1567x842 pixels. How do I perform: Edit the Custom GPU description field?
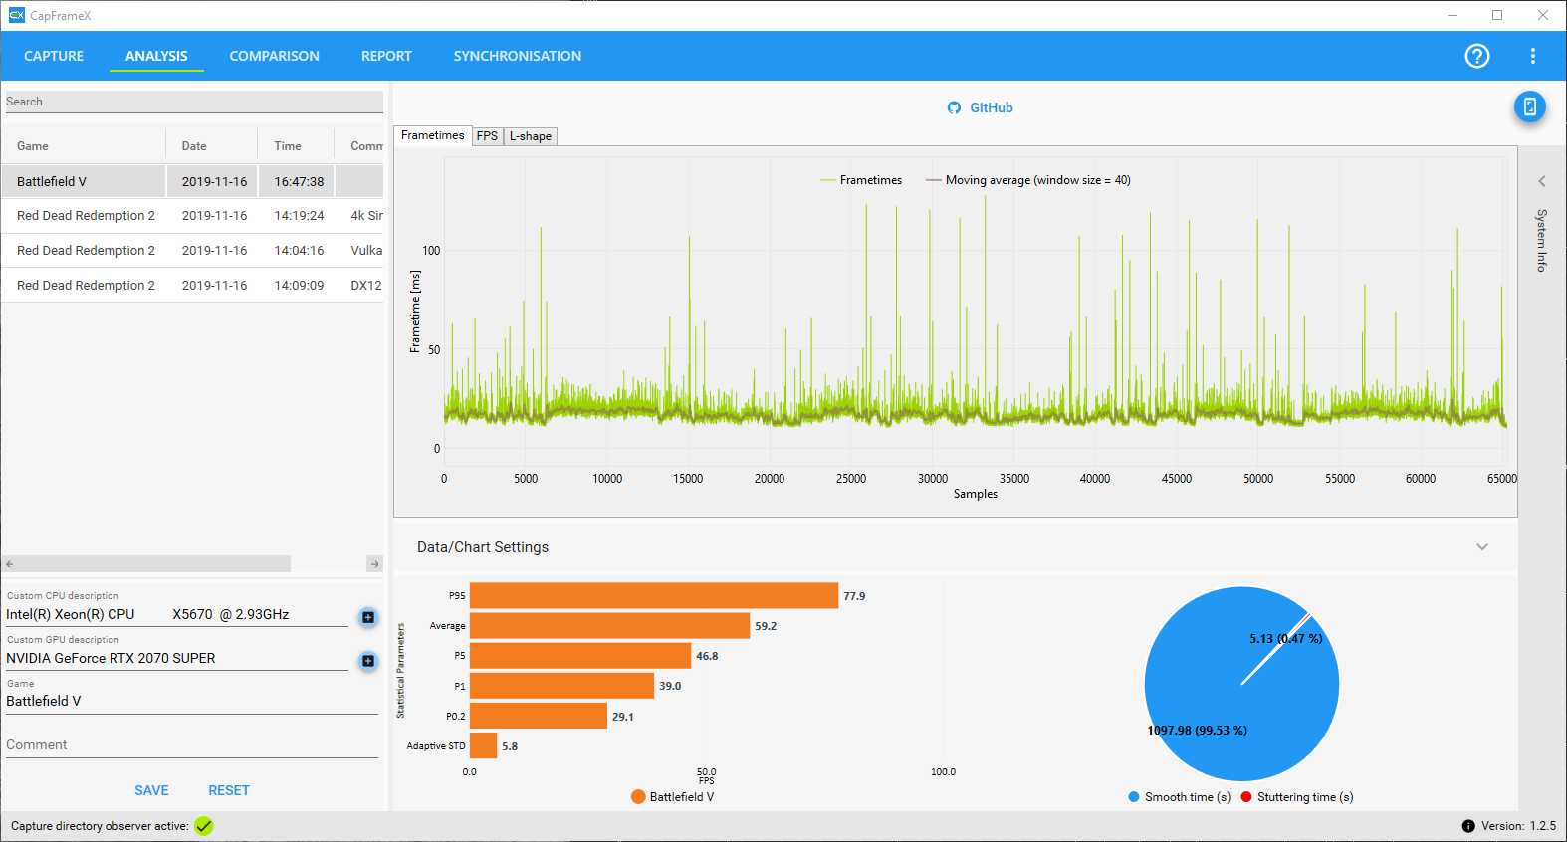(x=177, y=658)
